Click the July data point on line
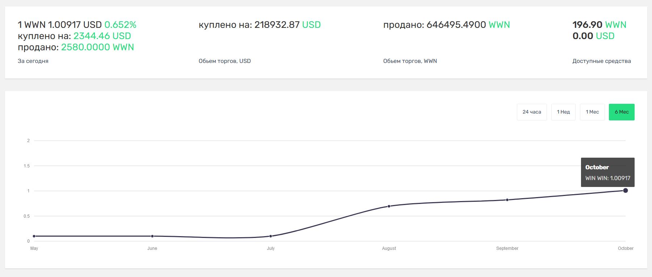652x277 pixels. (271, 236)
